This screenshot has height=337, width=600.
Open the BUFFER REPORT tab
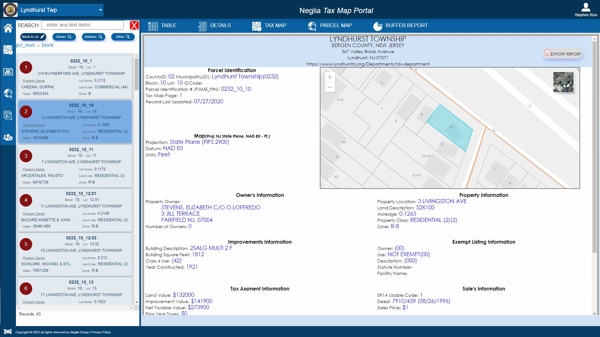point(400,26)
